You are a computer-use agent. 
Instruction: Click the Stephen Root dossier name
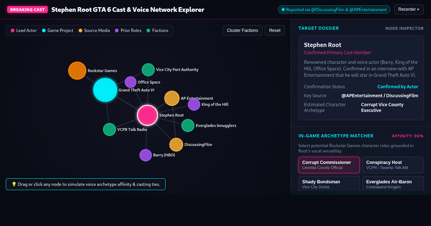point(323,45)
